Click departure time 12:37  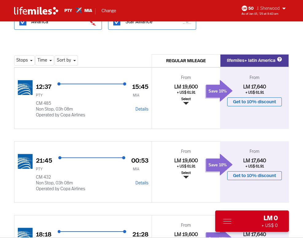coord(44,87)
